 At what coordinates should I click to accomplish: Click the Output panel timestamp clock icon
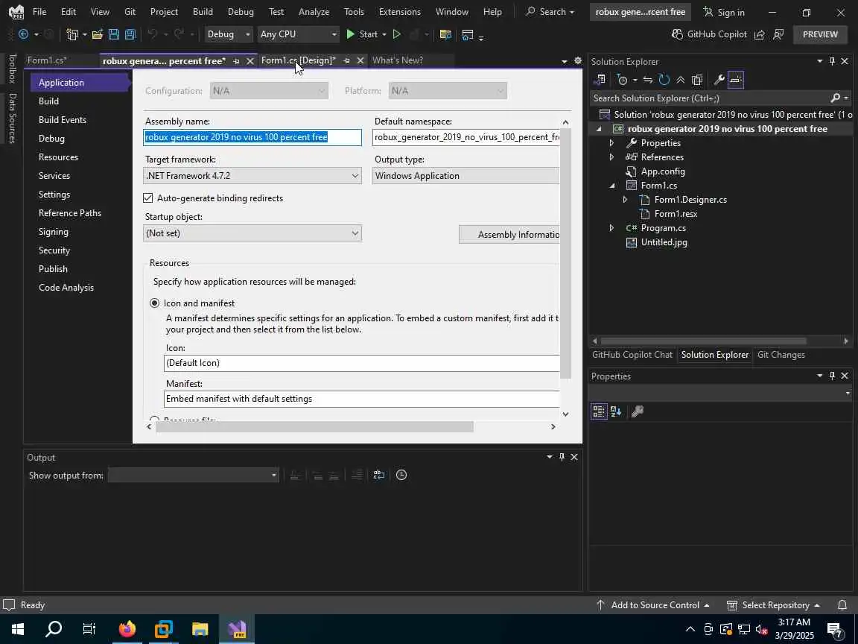(x=401, y=475)
